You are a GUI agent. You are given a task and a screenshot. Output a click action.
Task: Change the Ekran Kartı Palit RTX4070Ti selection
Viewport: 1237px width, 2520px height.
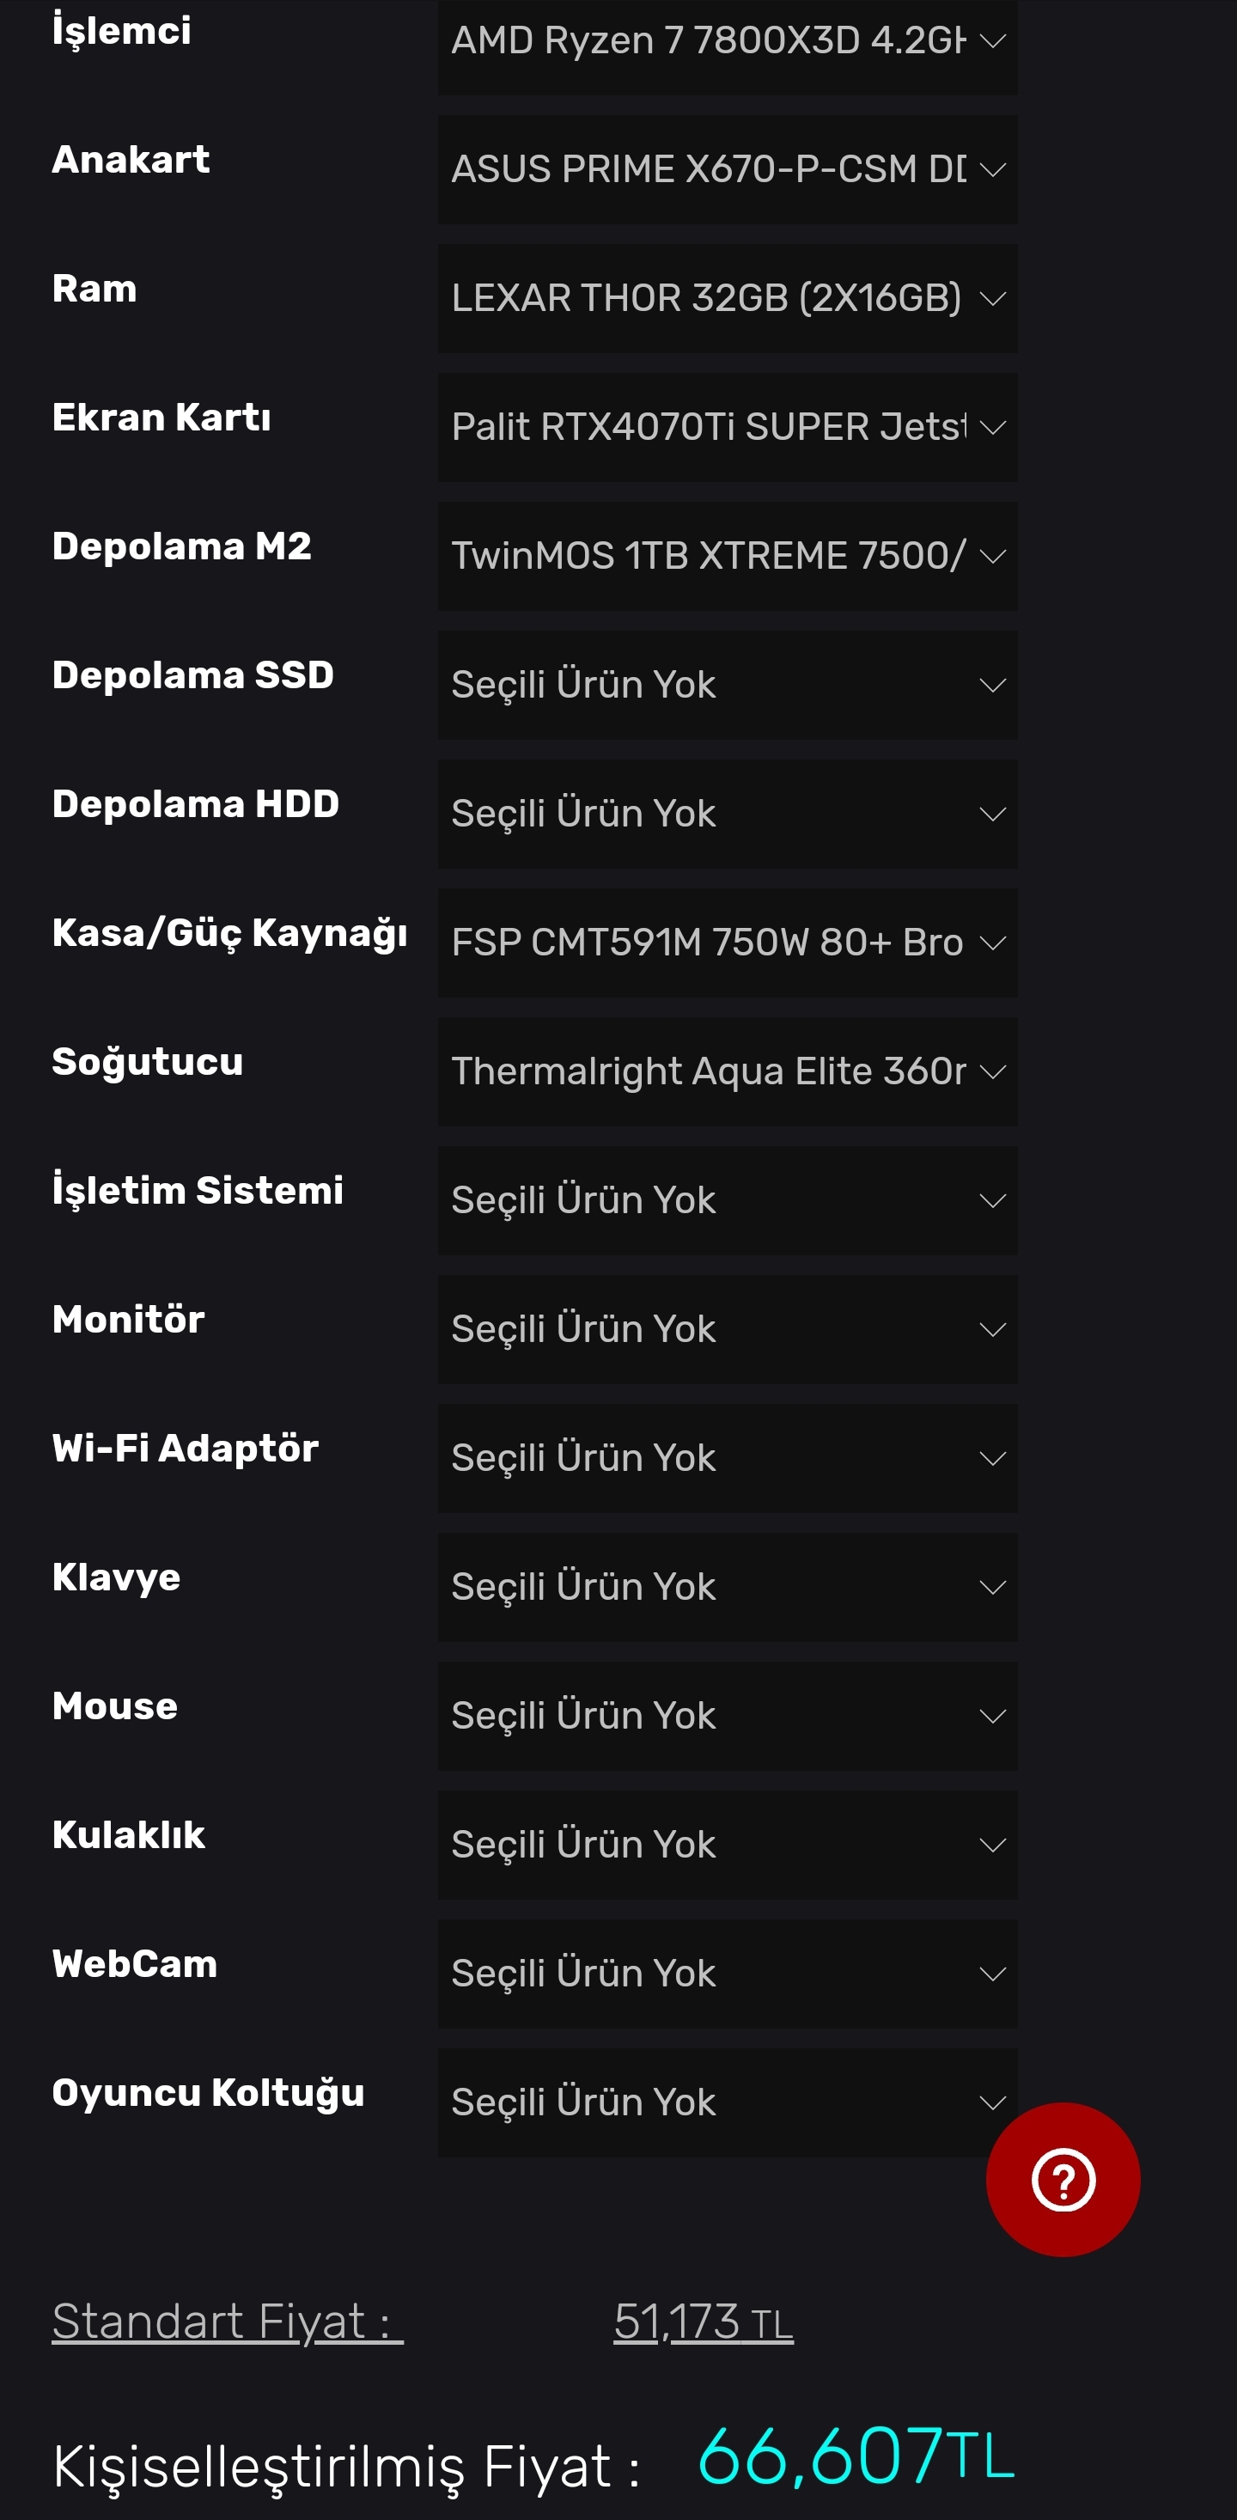[727, 428]
